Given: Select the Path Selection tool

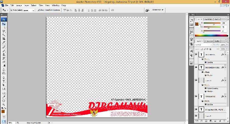Looking at the screenshot, I should 4,85.
